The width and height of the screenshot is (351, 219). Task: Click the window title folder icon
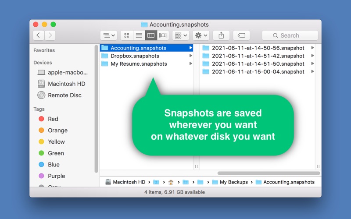[x=144, y=25]
